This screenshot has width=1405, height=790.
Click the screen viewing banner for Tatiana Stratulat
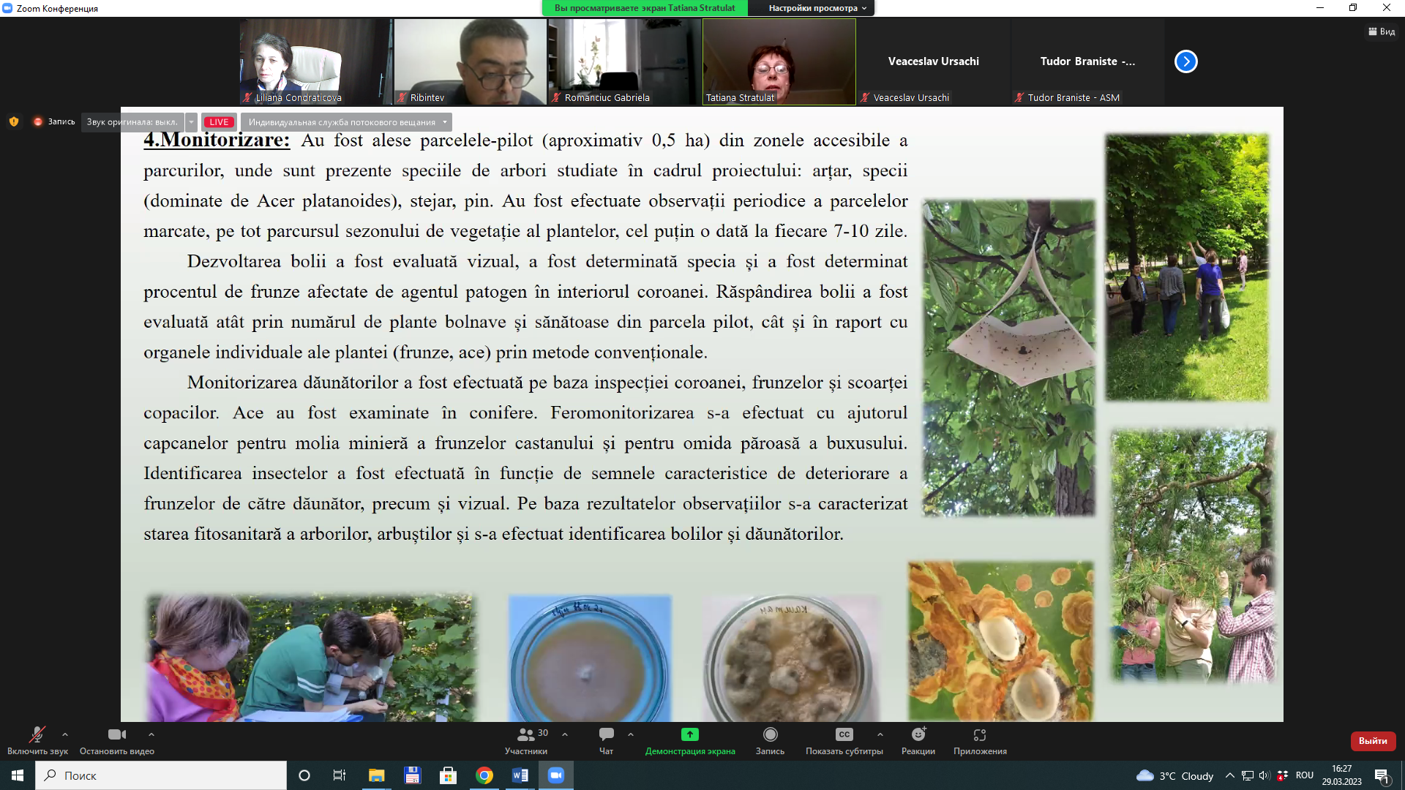click(x=645, y=8)
